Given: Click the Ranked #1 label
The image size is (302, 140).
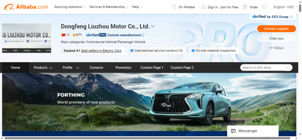Looking at the screenshot, I should click(x=72, y=51).
